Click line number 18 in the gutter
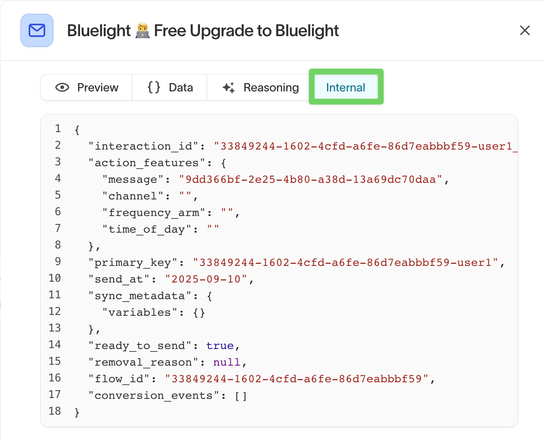The height and width of the screenshot is (440, 544). (x=55, y=411)
